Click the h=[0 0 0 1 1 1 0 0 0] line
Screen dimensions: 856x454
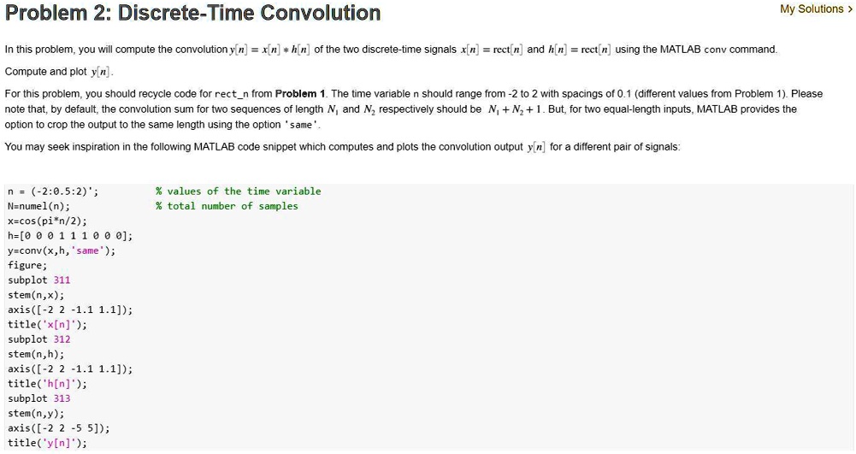[70, 236]
